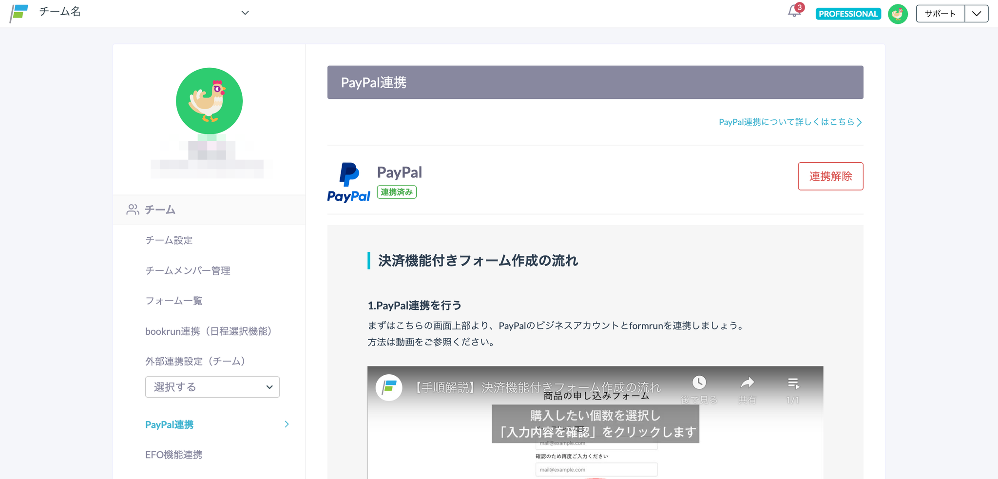The width and height of the screenshot is (998, 479).
Task: Click the 連携済み status badge
Action: click(x=397, y=192)
